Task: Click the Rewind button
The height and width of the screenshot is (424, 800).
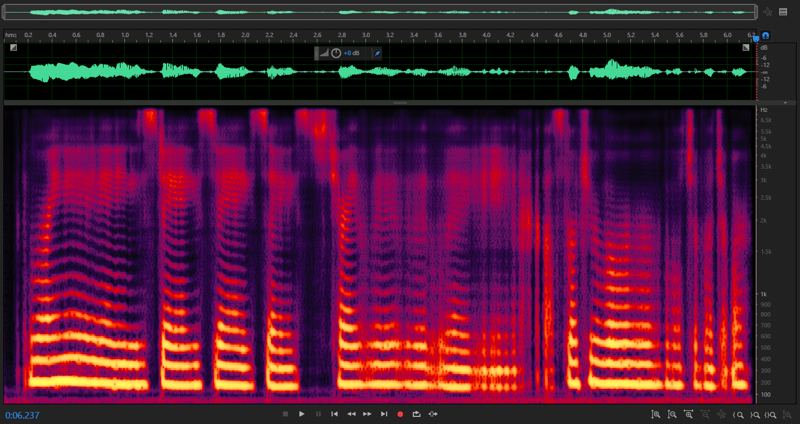Action: pyautogui.click(x=351, y=414)
